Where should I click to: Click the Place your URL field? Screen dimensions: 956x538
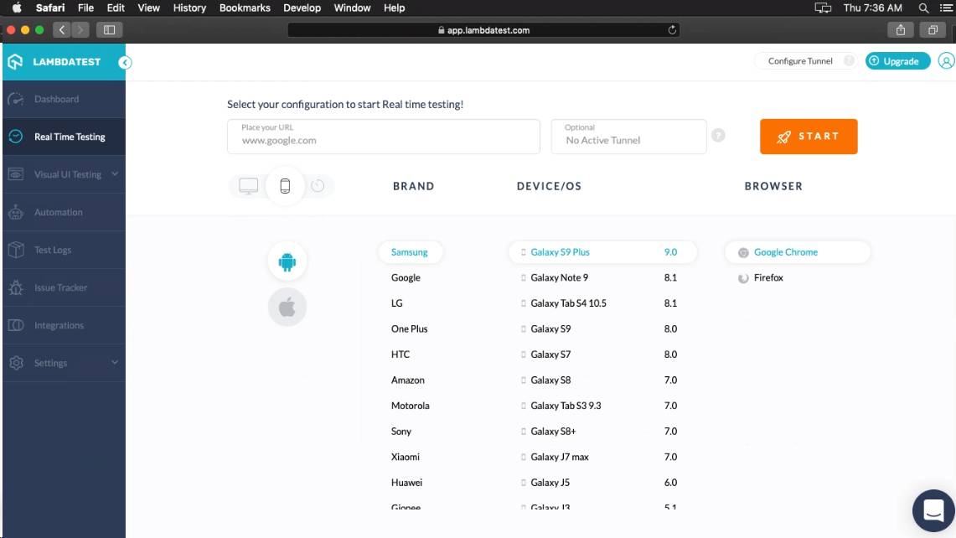point(384,136)
